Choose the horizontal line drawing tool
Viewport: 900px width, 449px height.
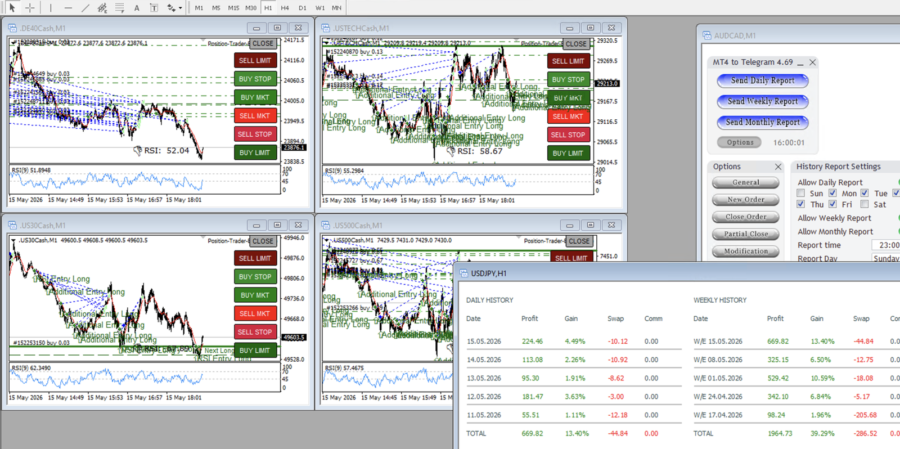pos(68,8)
